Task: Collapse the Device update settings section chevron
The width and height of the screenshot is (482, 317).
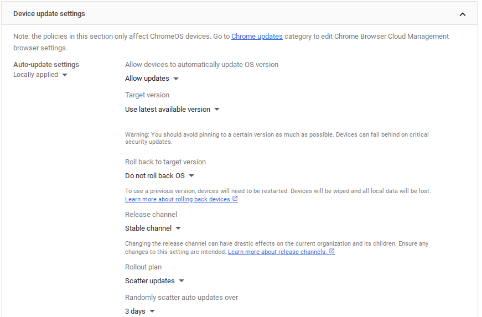Action: (463, 14)
